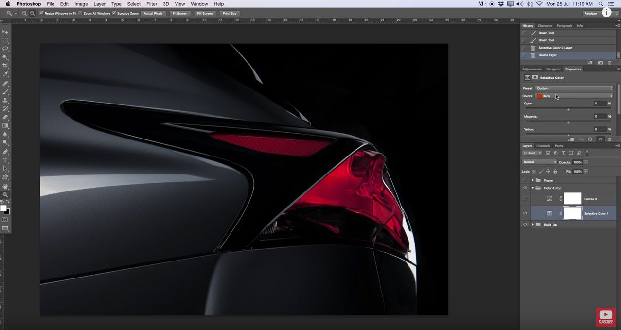The width and height of the screenshot is (621, 330).
Task: Click the Fit Screen button
Action: (179, 13)
